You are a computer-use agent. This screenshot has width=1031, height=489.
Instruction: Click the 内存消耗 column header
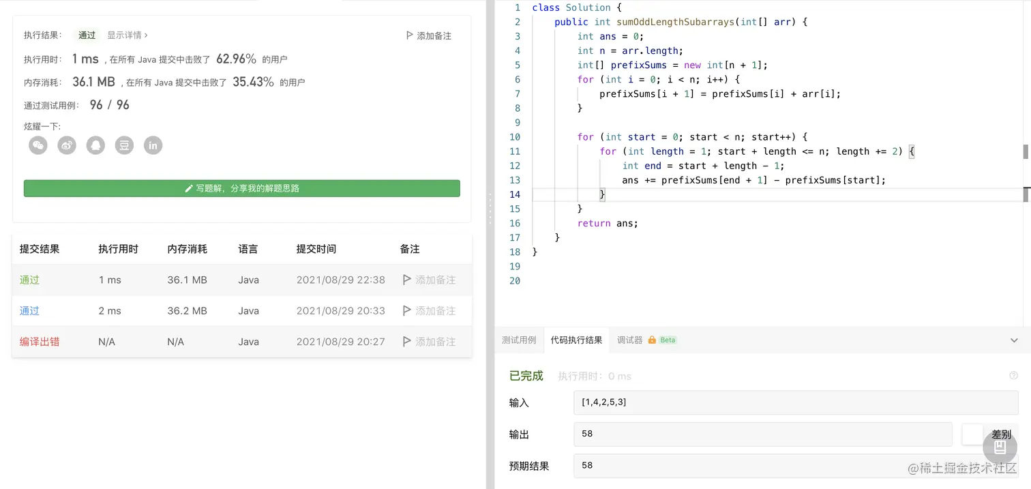[187, 249]
